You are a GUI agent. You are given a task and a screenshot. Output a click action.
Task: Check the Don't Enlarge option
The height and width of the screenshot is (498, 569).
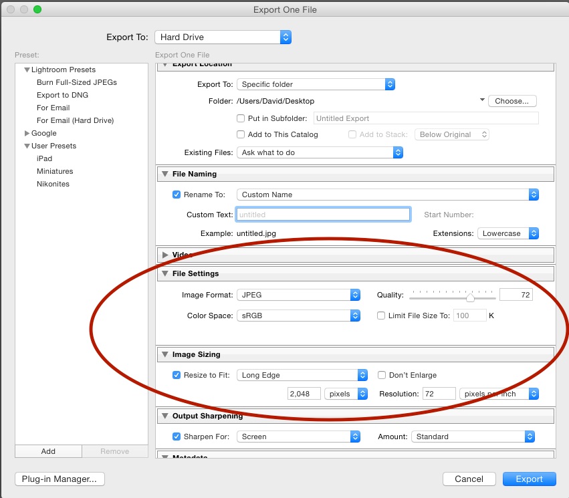(x=382, y=375)
